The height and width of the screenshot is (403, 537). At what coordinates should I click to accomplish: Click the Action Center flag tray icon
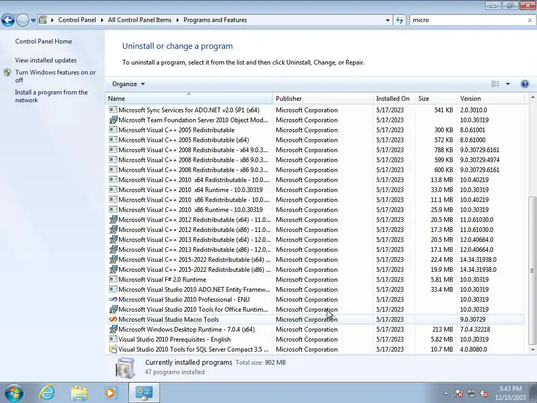[459, 394]
